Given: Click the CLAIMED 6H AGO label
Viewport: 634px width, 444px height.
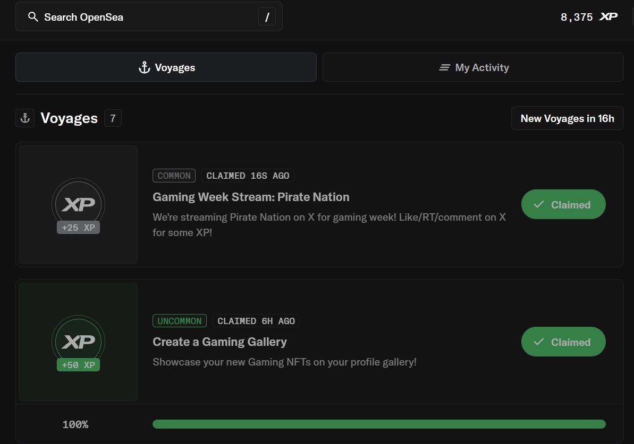Looking at the screenshot, I should pos(256,321).
